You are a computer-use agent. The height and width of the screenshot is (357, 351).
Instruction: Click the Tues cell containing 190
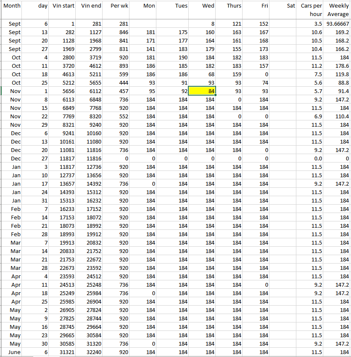pyautogui.click(x=174, y=58)
